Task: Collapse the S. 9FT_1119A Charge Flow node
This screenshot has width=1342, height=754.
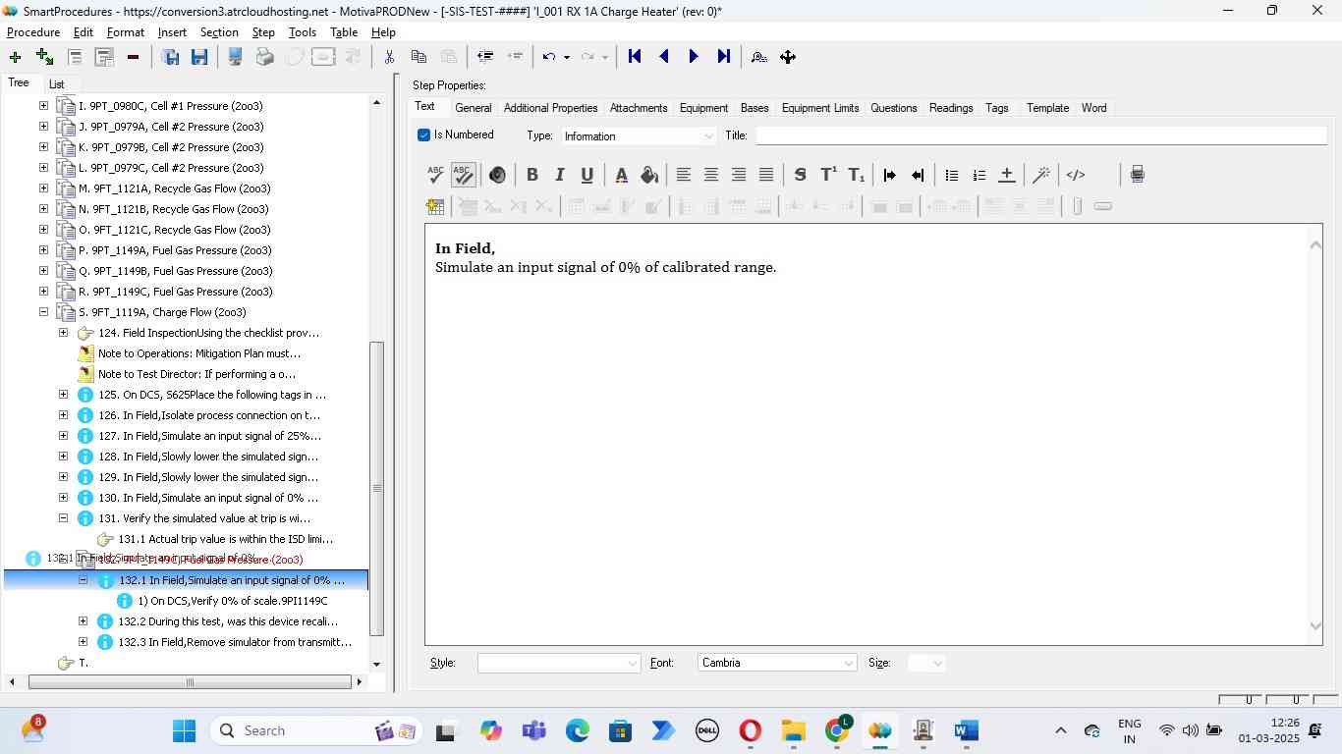Action: tap(43, 312)
